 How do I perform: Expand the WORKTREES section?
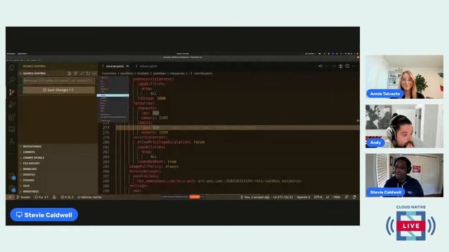31,191
